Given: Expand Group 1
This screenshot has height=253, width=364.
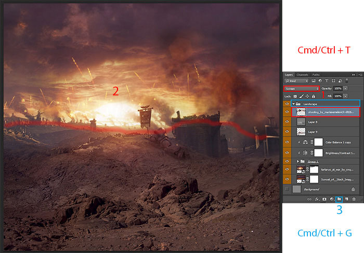Looking at the screenshot, I should [x=298, y=161].
